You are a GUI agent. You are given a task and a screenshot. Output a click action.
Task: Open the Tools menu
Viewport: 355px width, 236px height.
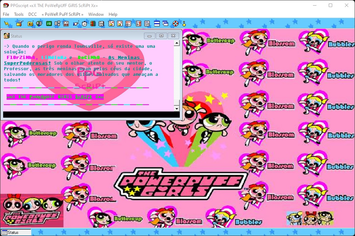click(x=19, y=14)
